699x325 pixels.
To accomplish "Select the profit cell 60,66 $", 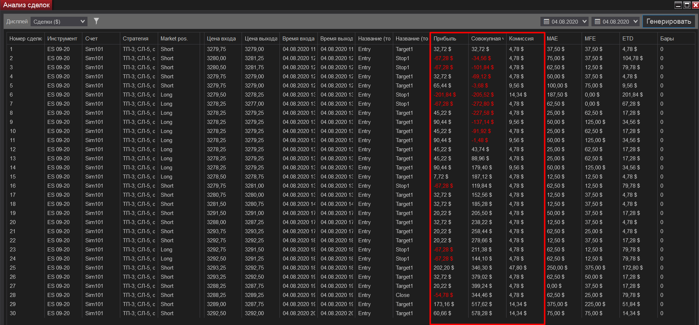I will pyautogui.click(x=442, y=313).
